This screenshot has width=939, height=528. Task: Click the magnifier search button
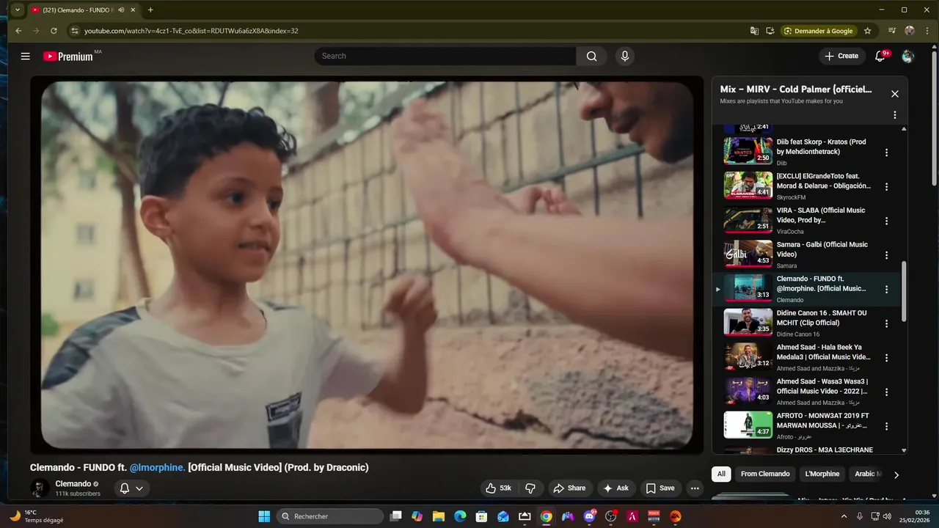click(591, 56)
